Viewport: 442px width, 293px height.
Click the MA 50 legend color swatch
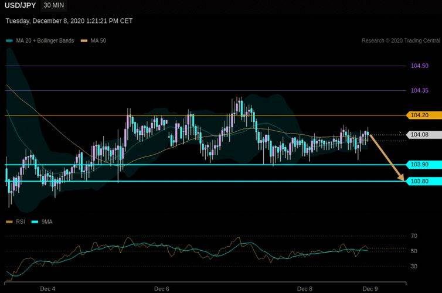coord(84,41)
